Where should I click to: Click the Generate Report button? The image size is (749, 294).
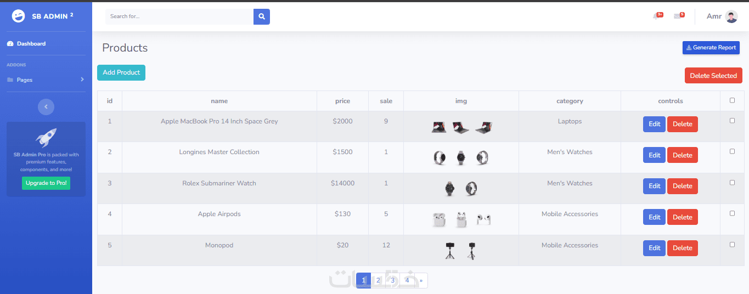click(x=711, y=48)
